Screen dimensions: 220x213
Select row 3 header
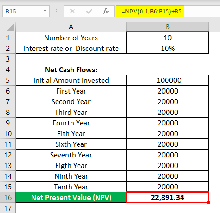(8, 59)
